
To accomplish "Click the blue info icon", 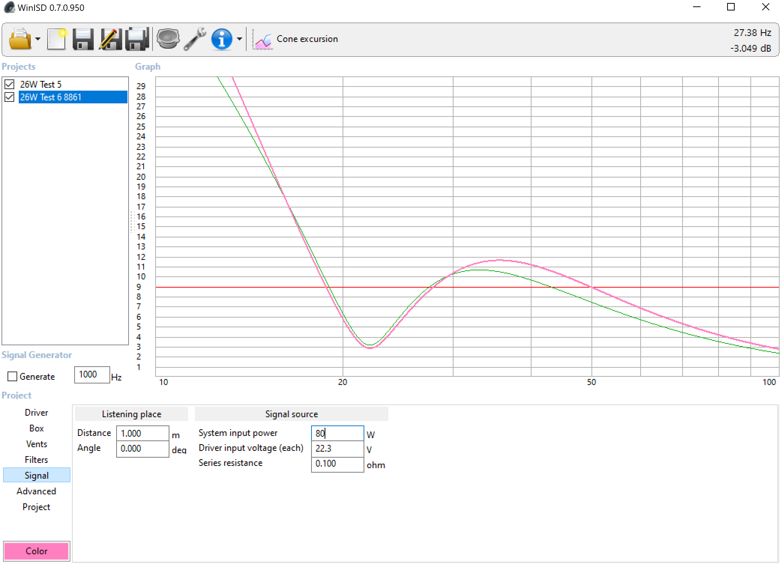I will [222, 39].
